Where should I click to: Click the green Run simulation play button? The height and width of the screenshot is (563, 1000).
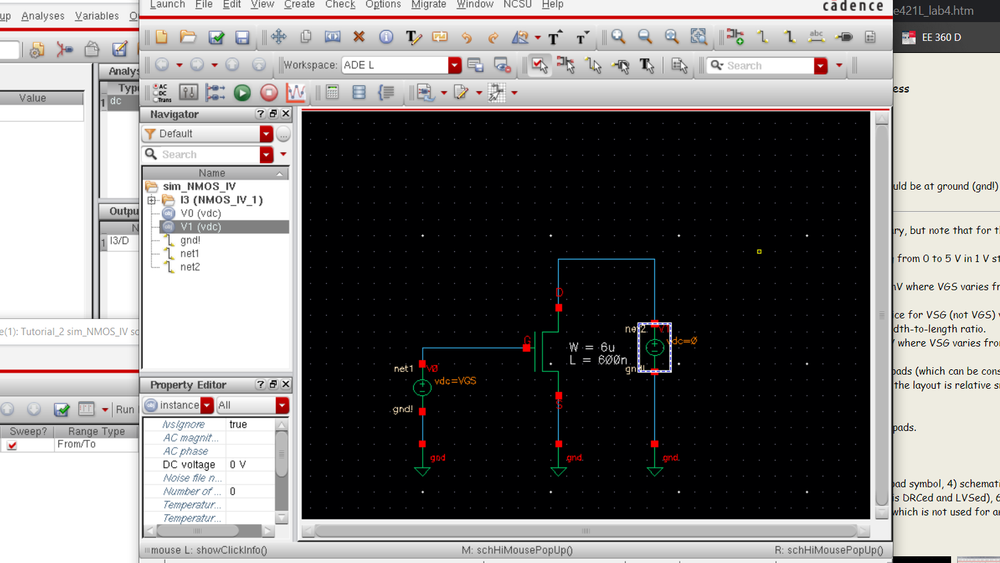pyautogui.click(x=242, y=92)
